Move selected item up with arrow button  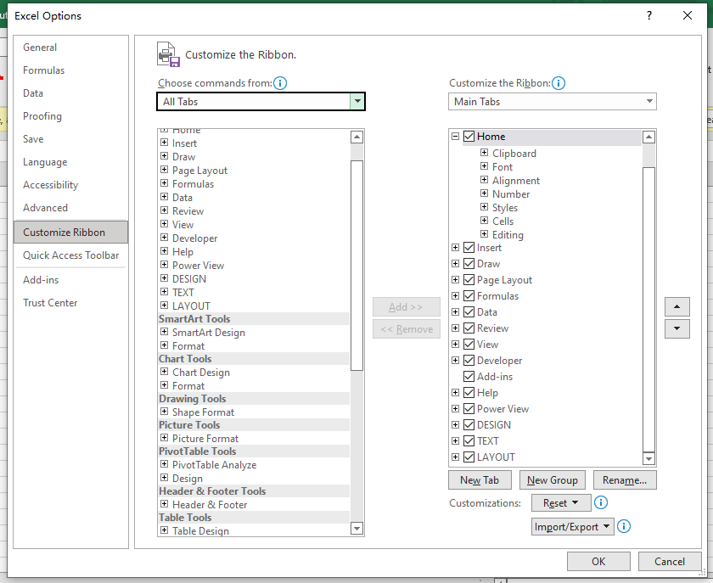[677, 307]
